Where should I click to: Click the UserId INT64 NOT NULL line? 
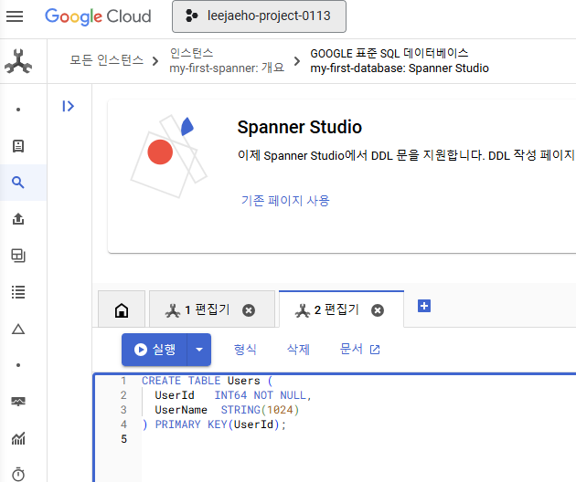(x=233, y=395)
